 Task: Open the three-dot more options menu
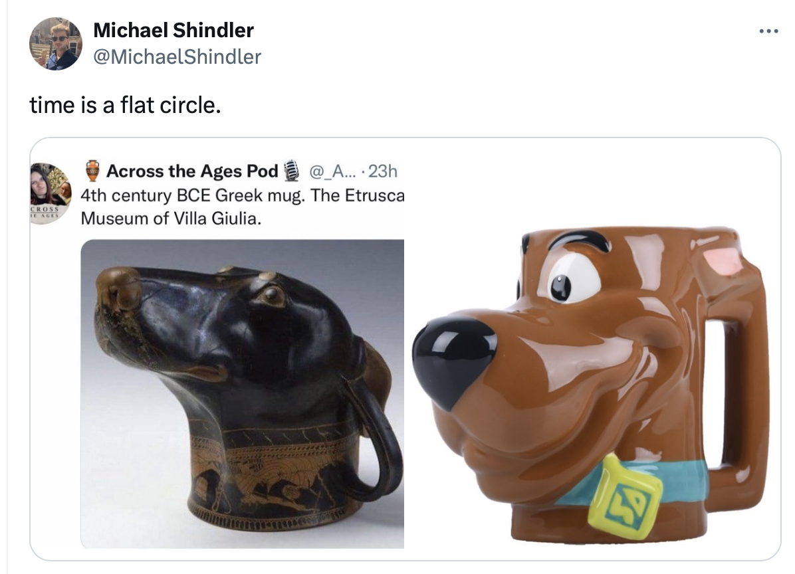pyautogui.click(x=768, y=31)
